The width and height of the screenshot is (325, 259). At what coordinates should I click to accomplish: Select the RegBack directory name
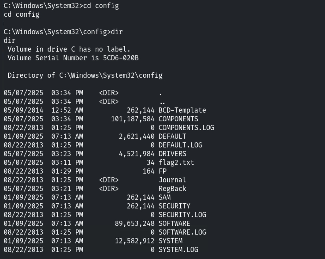coord(172,189)
